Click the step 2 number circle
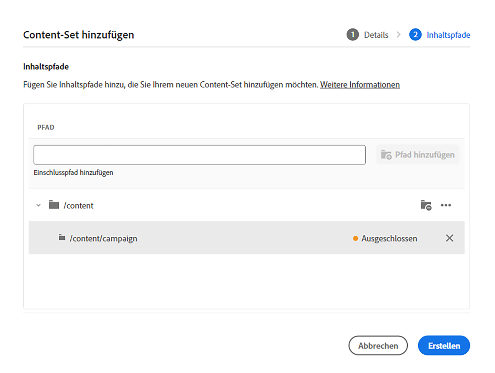Screen dimensions: 495x373 point(415,35)
